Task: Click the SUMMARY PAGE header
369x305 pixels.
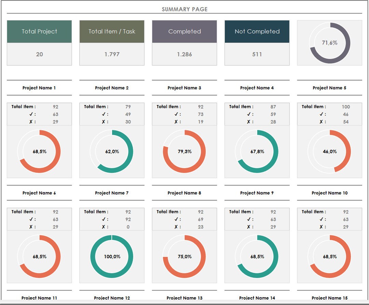Action: click(184, 9)
